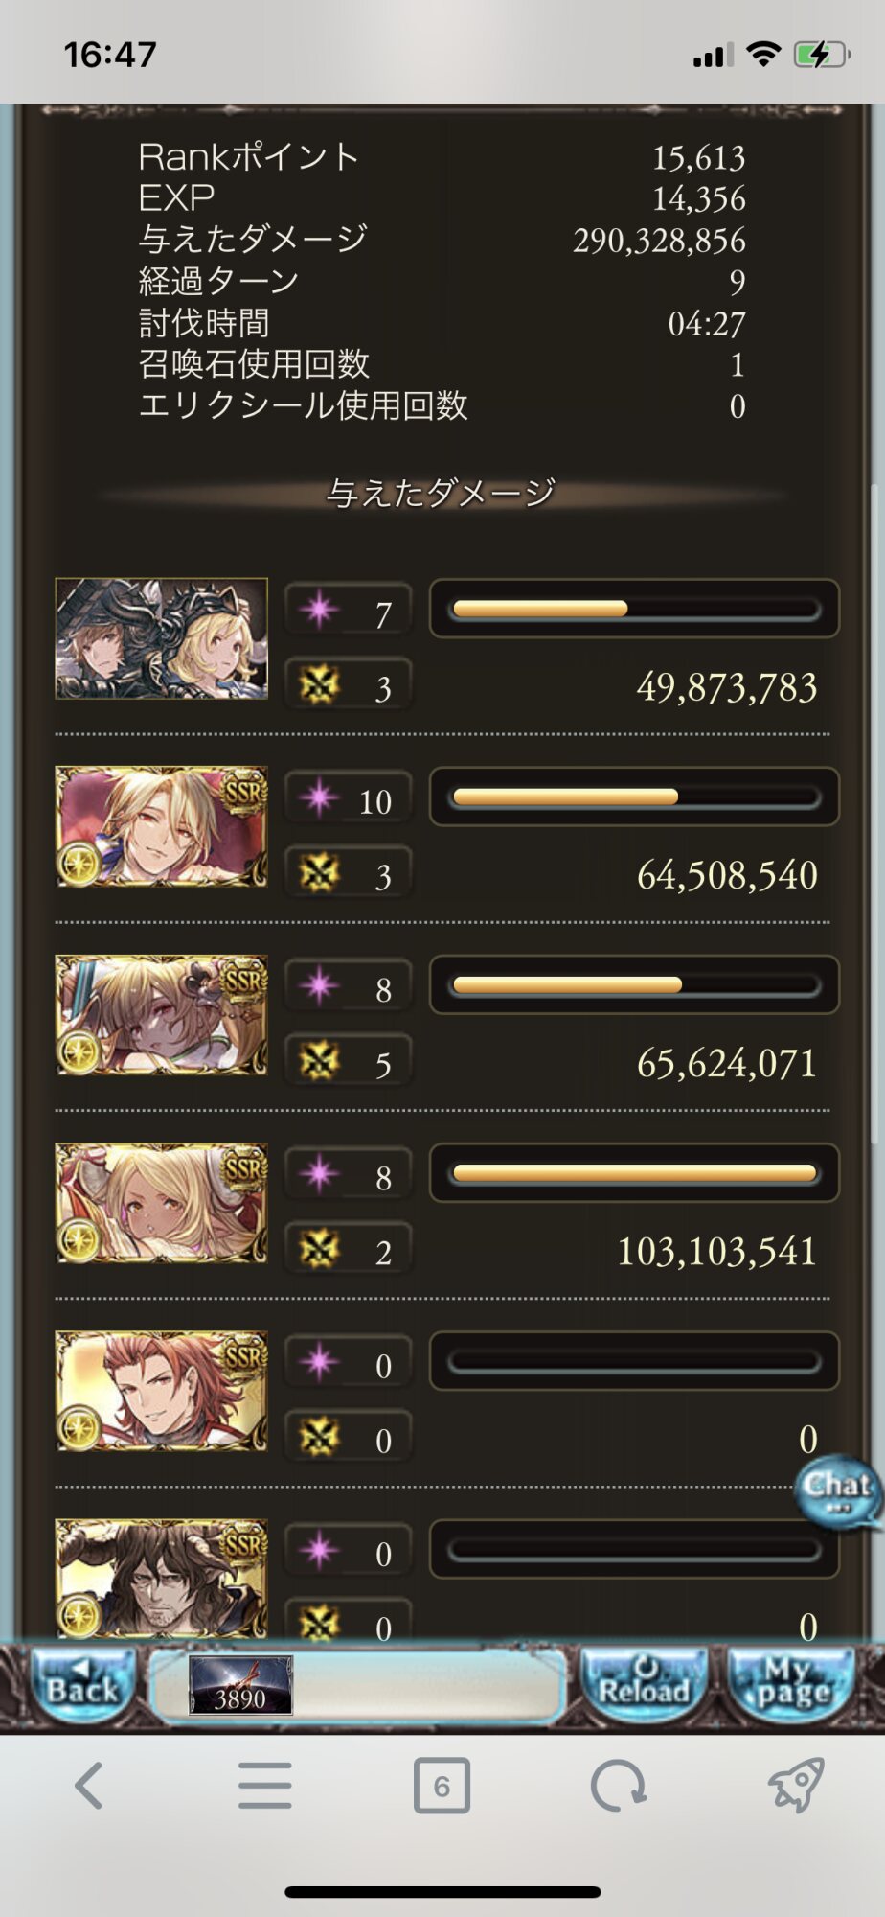The height and width of the screenshot is (1917, 885).
Task: Go back with browser left chevron
Action: pos(89,1786)
